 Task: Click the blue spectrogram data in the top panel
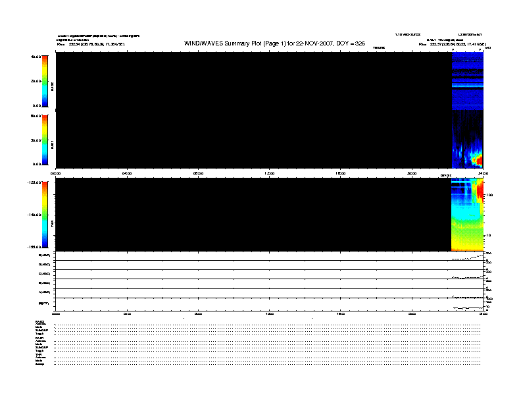pos(468,81)
